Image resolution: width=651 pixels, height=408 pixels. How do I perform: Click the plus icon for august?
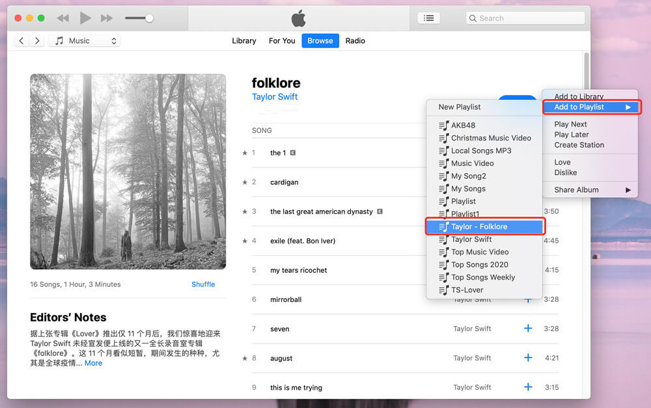click(528, 358)
